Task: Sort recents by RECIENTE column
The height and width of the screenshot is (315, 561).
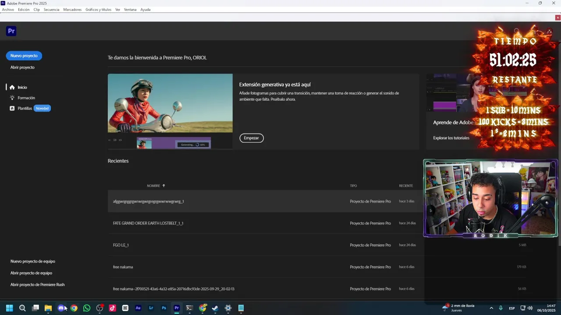Action: click(x=406, y=185)
